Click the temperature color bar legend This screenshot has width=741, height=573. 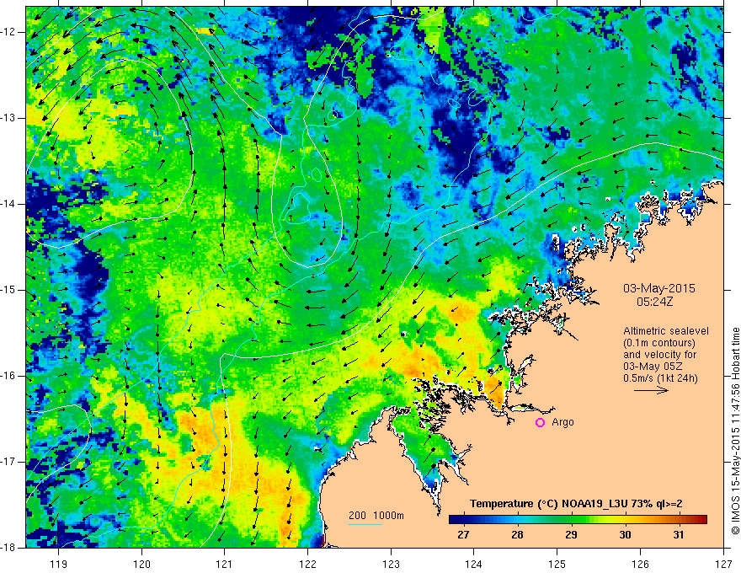click(x=578, y=520)
